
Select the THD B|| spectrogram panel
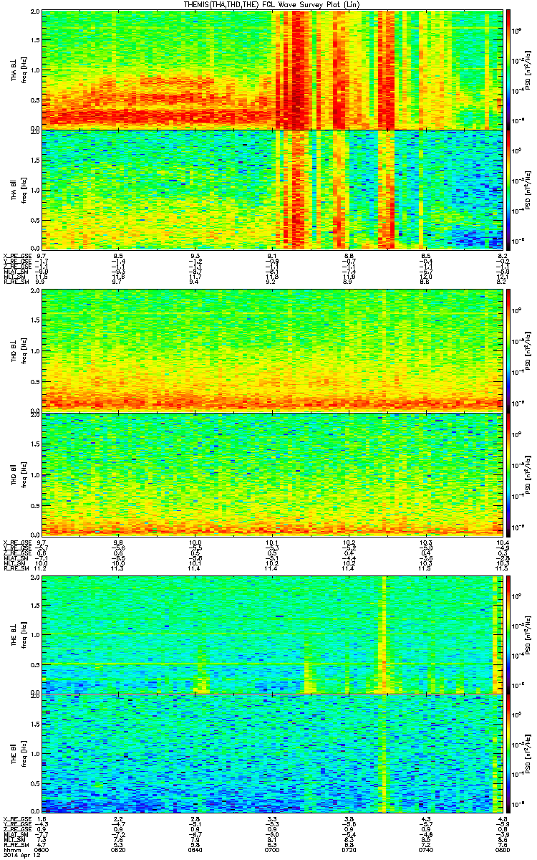coord(273,473)
